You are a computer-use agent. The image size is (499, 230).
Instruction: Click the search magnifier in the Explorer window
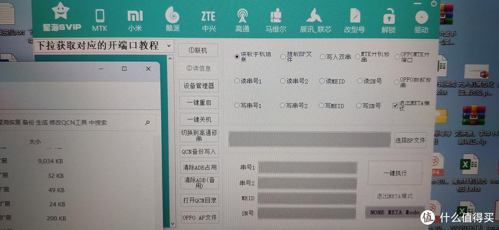coord(147,123)
